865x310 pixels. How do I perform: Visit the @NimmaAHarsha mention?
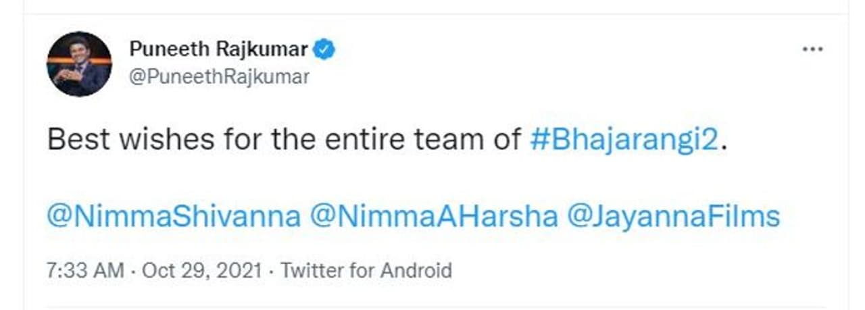pyautogui.click(x=434, y=216)
